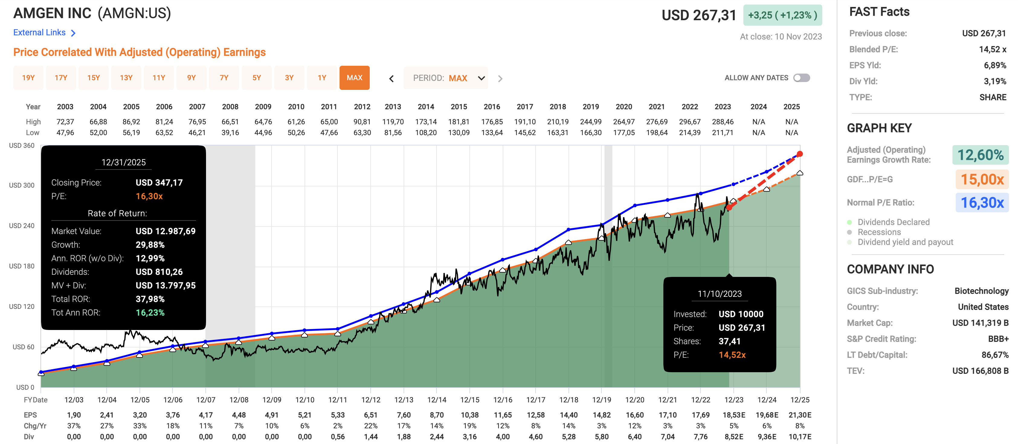Select the 7Y period button

(x=224, y=78)
